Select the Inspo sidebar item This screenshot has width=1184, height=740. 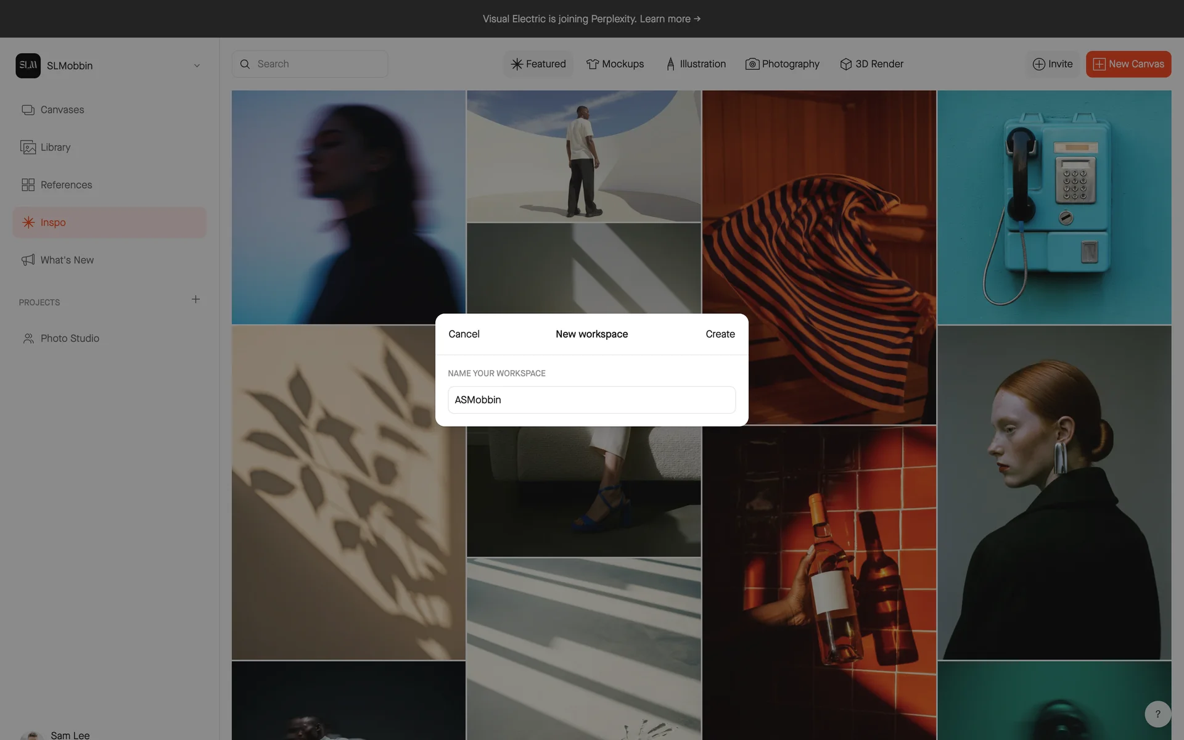53,223
